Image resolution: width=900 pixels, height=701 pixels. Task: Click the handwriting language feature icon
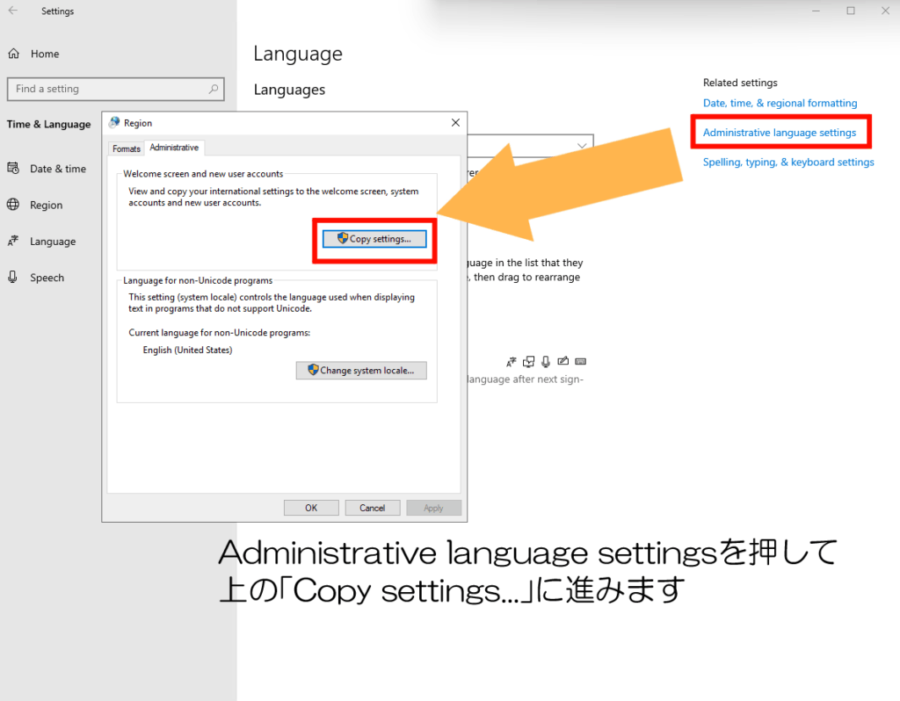[563, 361]
